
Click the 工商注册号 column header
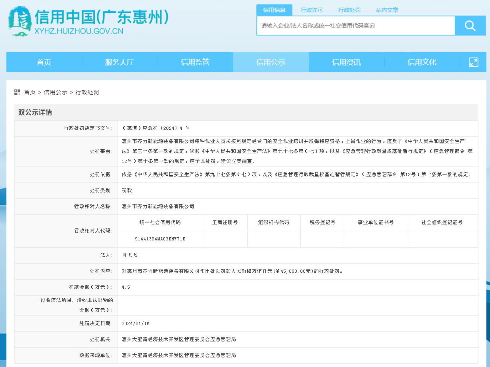225,222
